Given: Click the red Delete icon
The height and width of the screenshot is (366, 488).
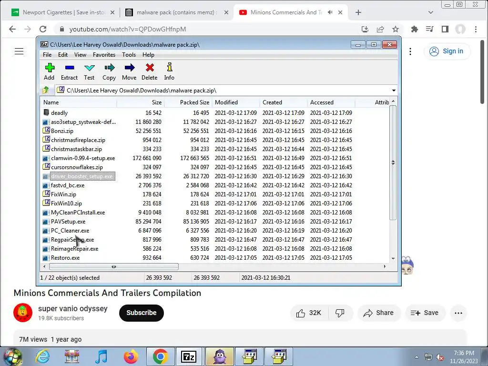Looking at the screenshot, I should [x=149, y=71].
